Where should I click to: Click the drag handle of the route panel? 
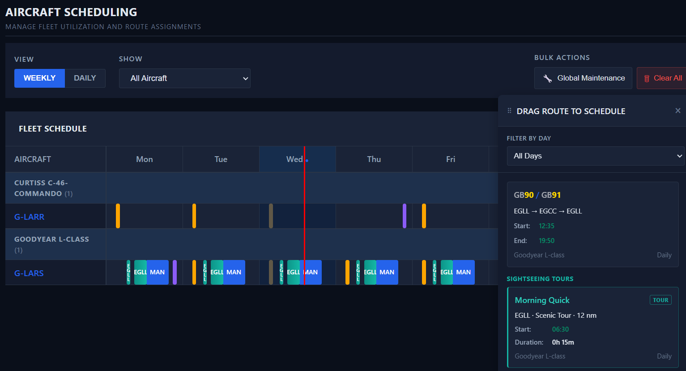pyautogui.click(x=509, y=111)
